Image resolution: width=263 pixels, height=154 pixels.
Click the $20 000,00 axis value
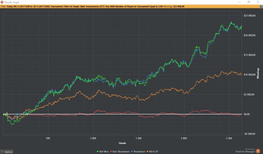click(249, 35)
